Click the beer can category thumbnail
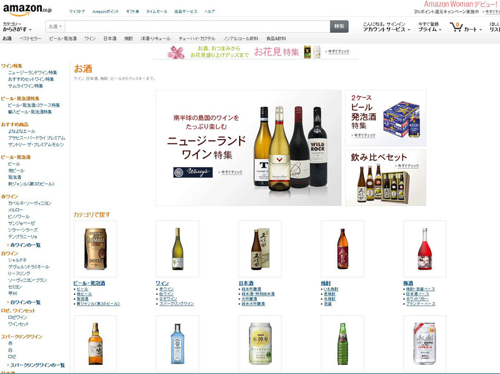 pyautogui.click(x=95, y=249)
